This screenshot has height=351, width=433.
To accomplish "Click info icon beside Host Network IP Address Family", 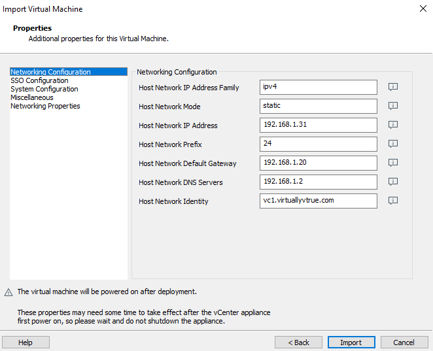I will point(393,87).
